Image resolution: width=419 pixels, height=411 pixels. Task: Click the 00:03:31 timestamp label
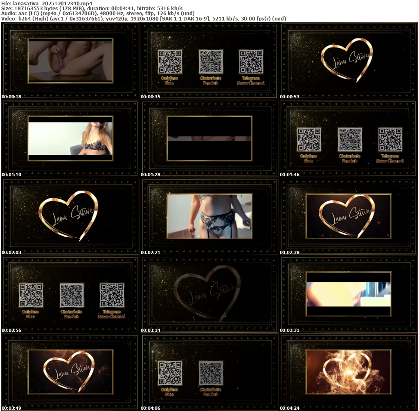pos(290,330)
